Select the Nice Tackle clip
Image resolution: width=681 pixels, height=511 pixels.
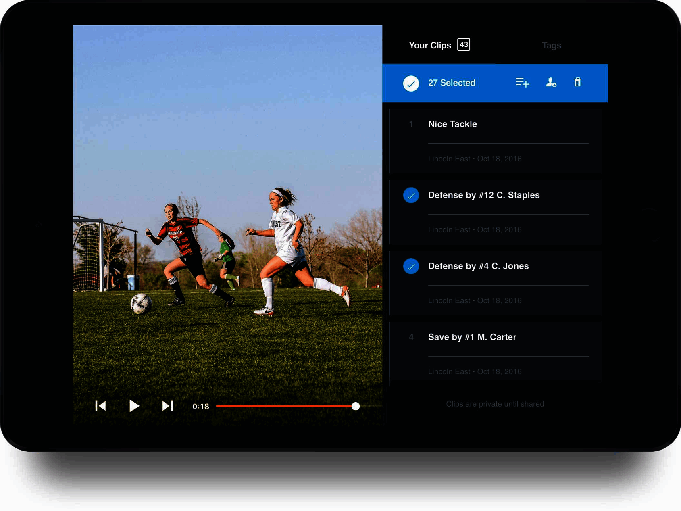[x=411, y=124]
